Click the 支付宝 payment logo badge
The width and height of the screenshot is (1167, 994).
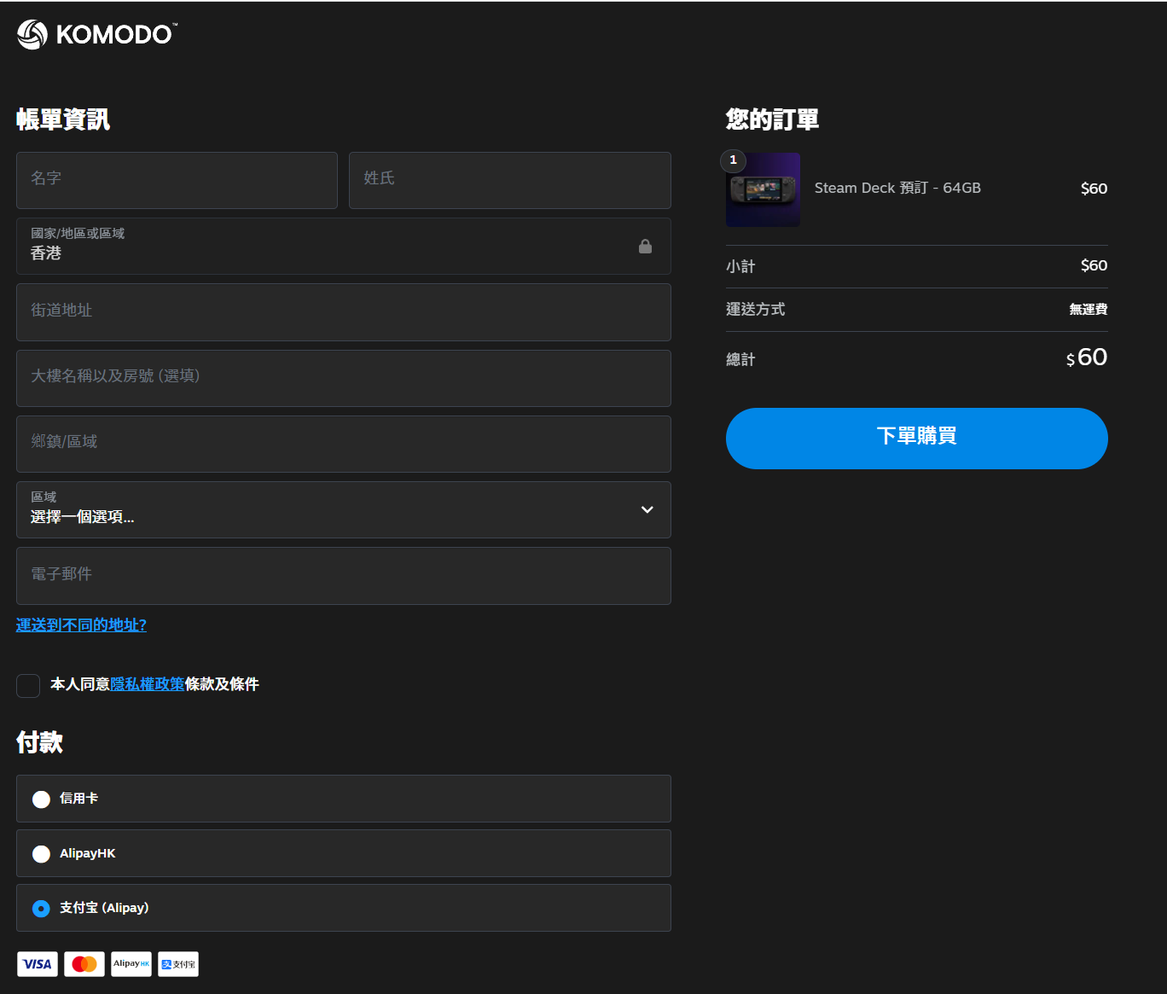tap(178, 964)
